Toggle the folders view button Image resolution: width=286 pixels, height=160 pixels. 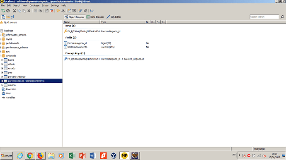pos(8,17)
